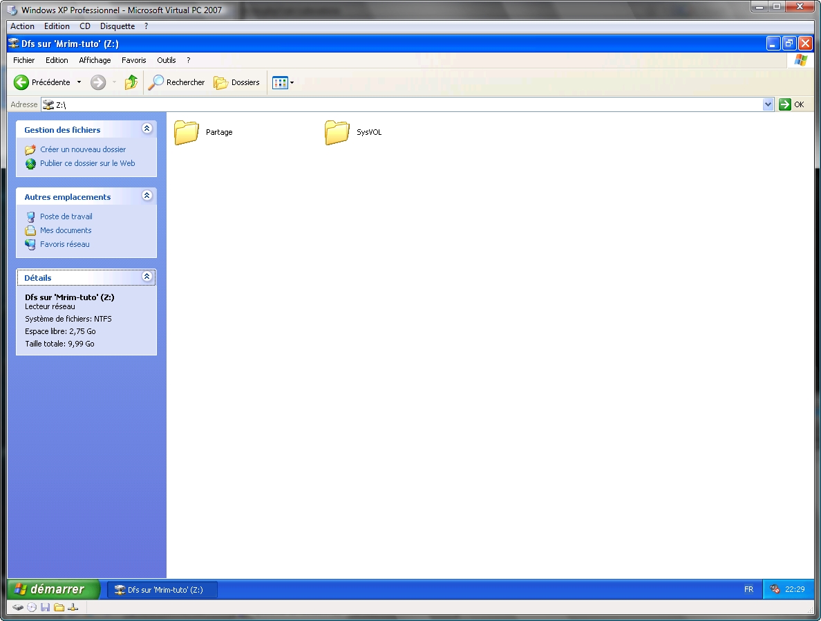Open the view mode (Affichage) button
This screenshot has width=821, height=621.
[280, 82]
